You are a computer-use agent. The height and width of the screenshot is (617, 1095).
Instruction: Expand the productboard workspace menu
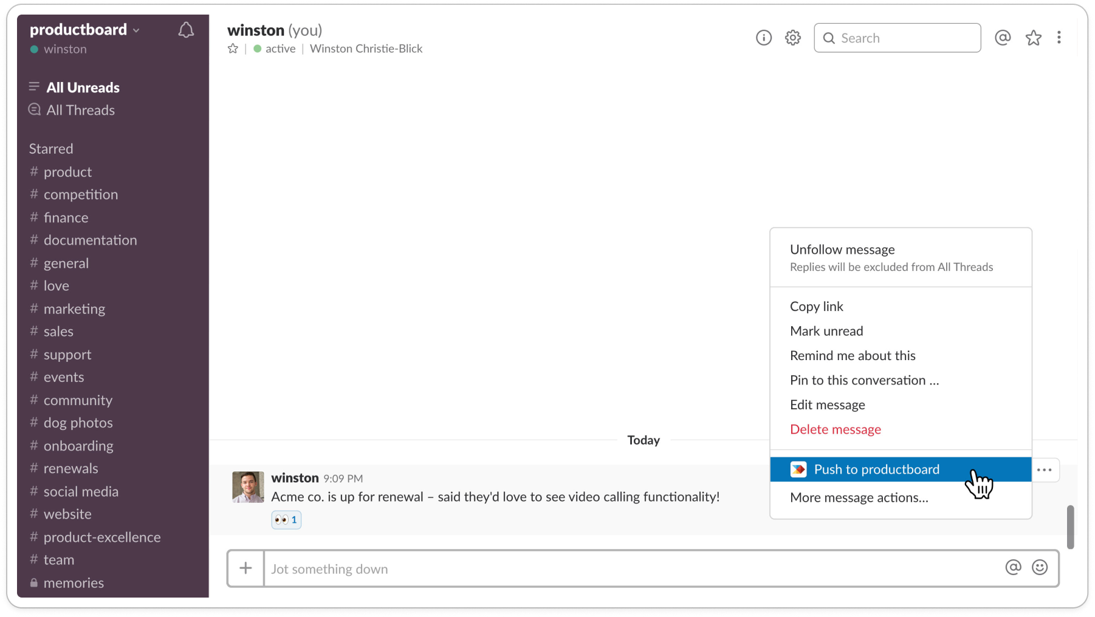[x=85, y=30]
